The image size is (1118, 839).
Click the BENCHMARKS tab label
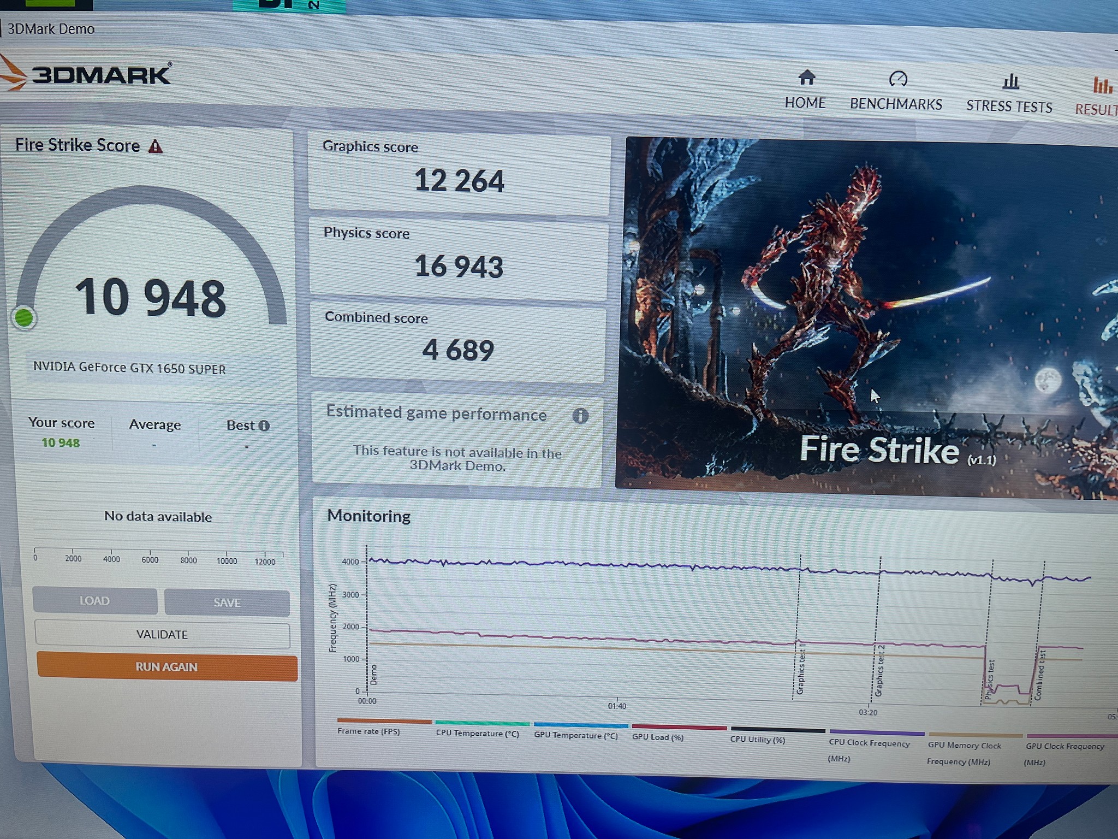[896, 104]
